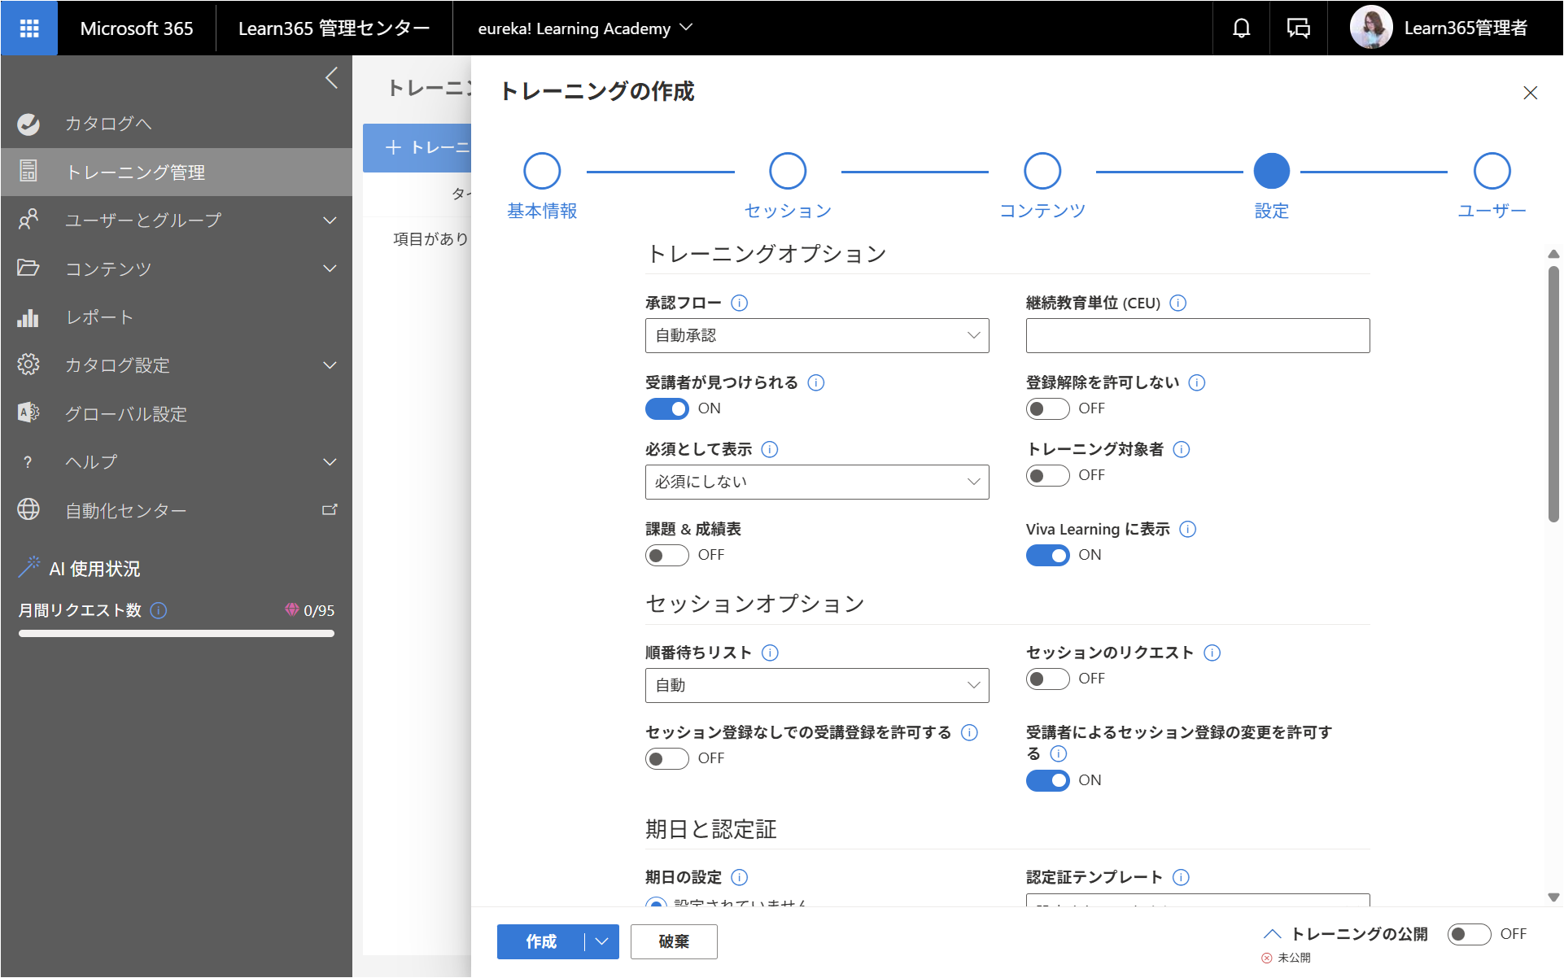Open the feedback chat icon
Image resolution: width=1564 pixels, height=978 pixels.
pyautogui.click(x=1298, y=28)
